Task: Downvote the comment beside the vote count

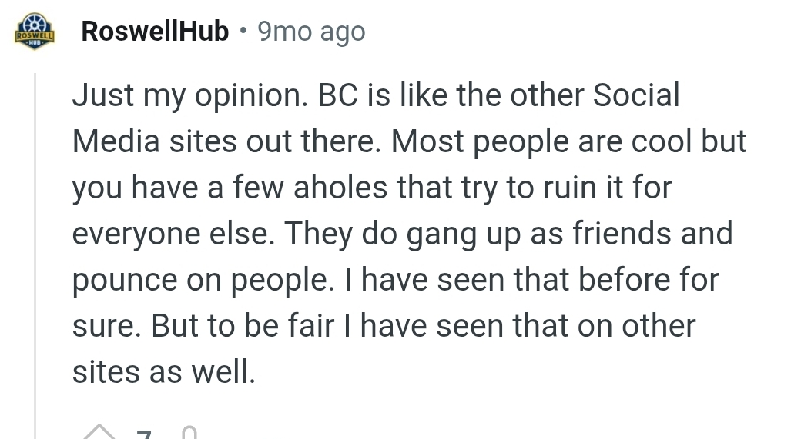Action: [189, 433]
